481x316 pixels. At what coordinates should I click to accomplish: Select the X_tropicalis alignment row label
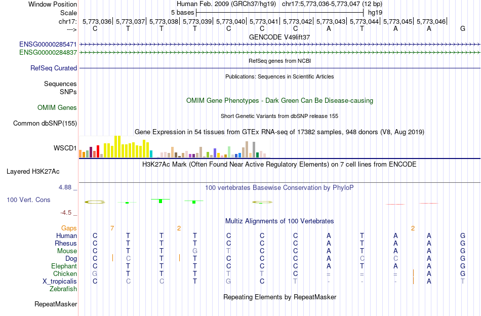[60, 282]
